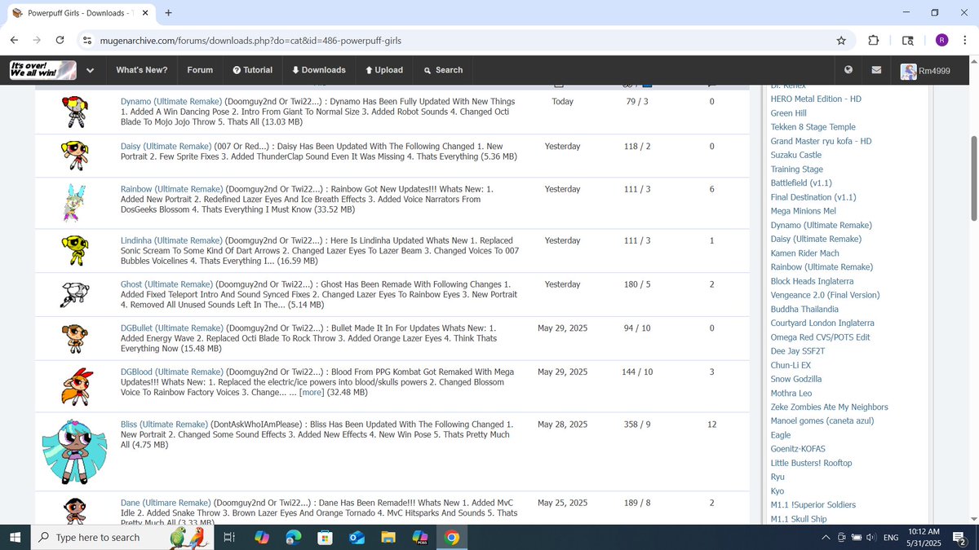The image size is (979, 550).
Task: Open Snow Godzilla sidebar link
Action: pos(796,379)
